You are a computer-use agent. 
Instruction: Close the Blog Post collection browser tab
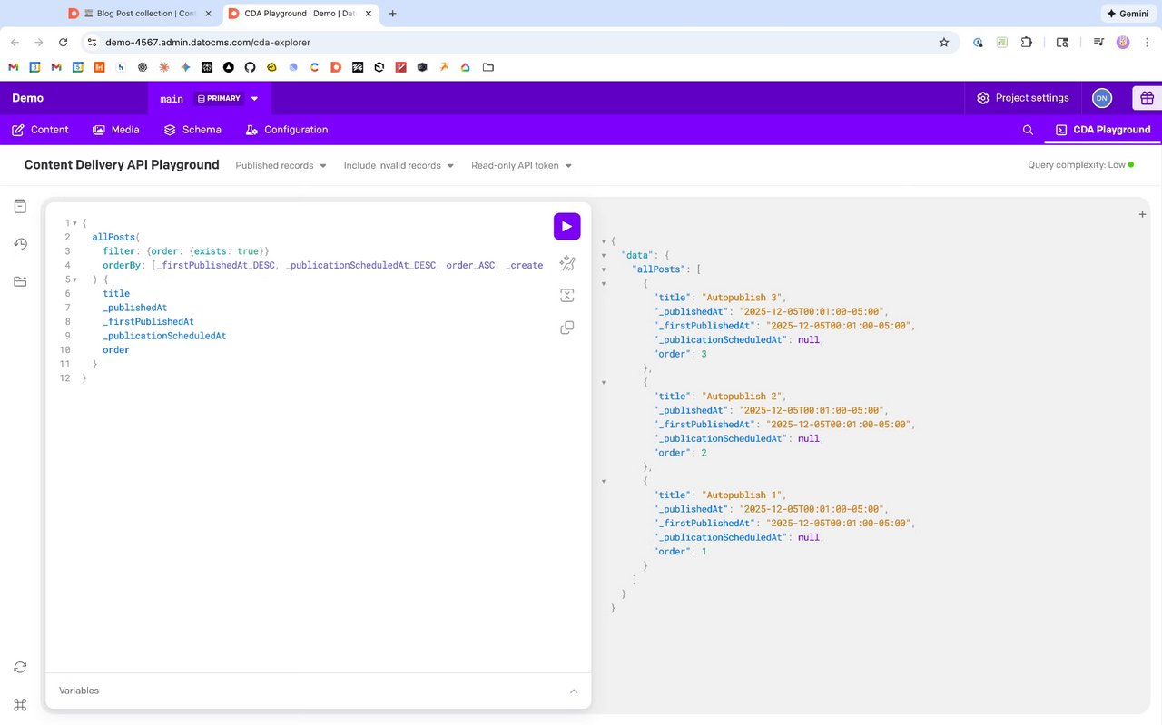(x=208, y=14)
